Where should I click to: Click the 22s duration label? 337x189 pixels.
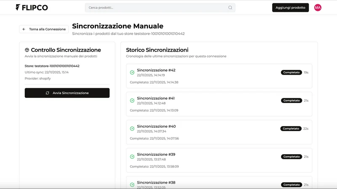[306, 129]
